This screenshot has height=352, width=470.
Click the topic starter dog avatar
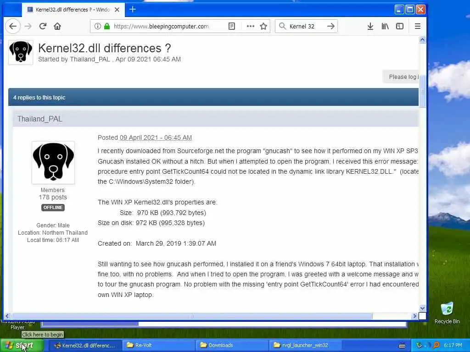[21, 52]
